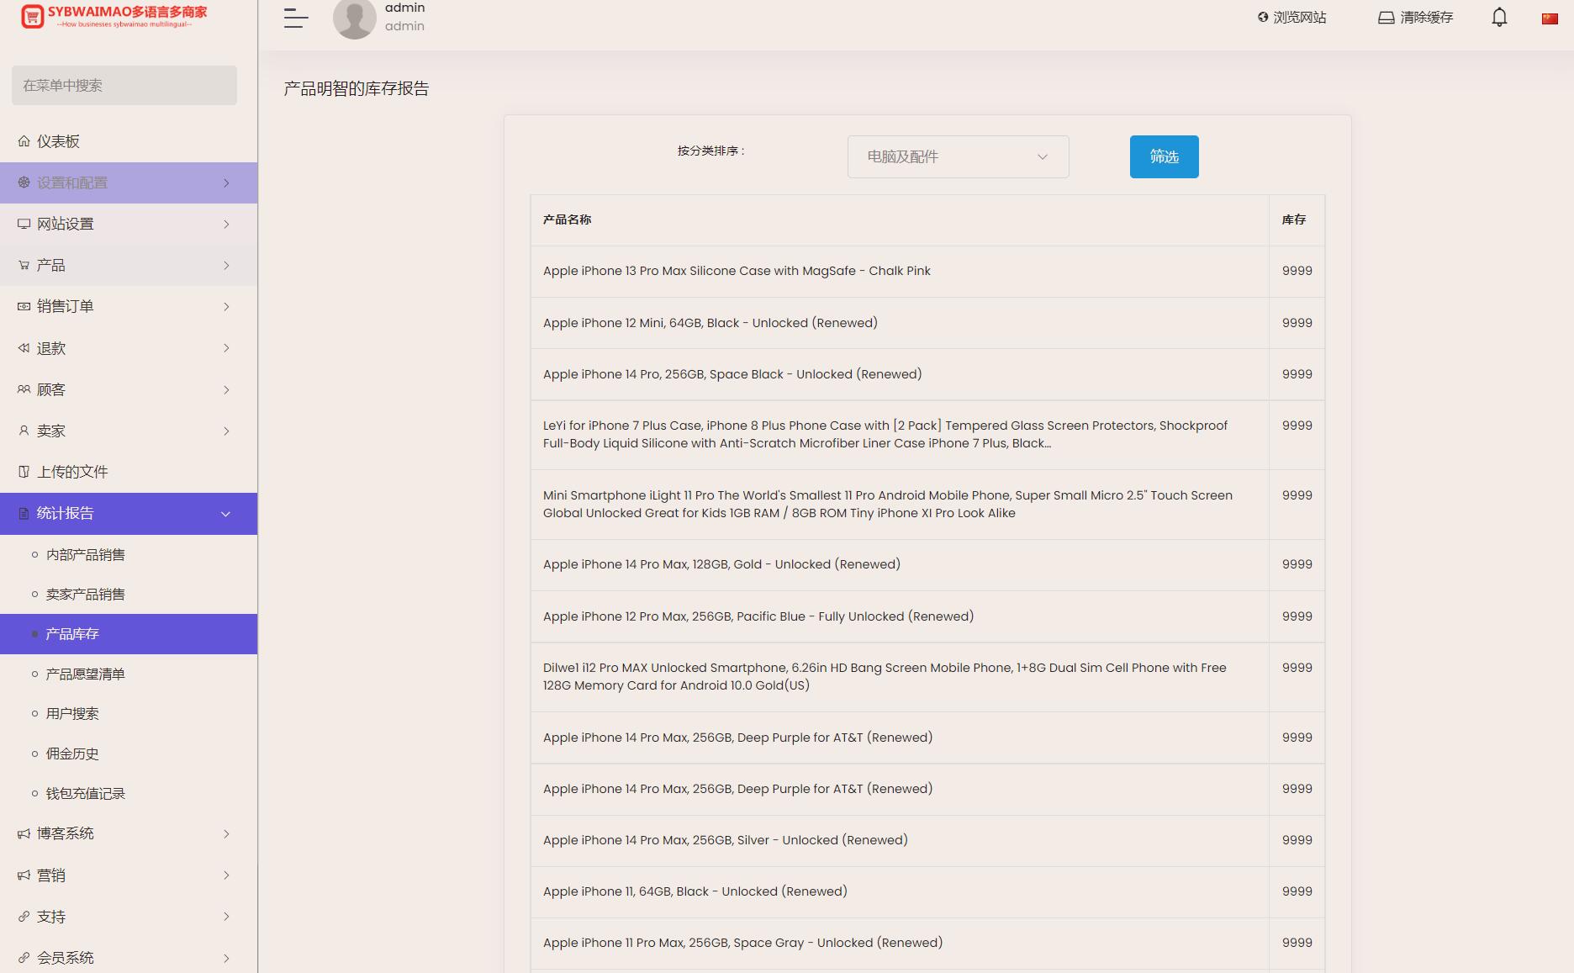Expand the 网站设置 chevron
The image size is (1574, 973).
226,224
